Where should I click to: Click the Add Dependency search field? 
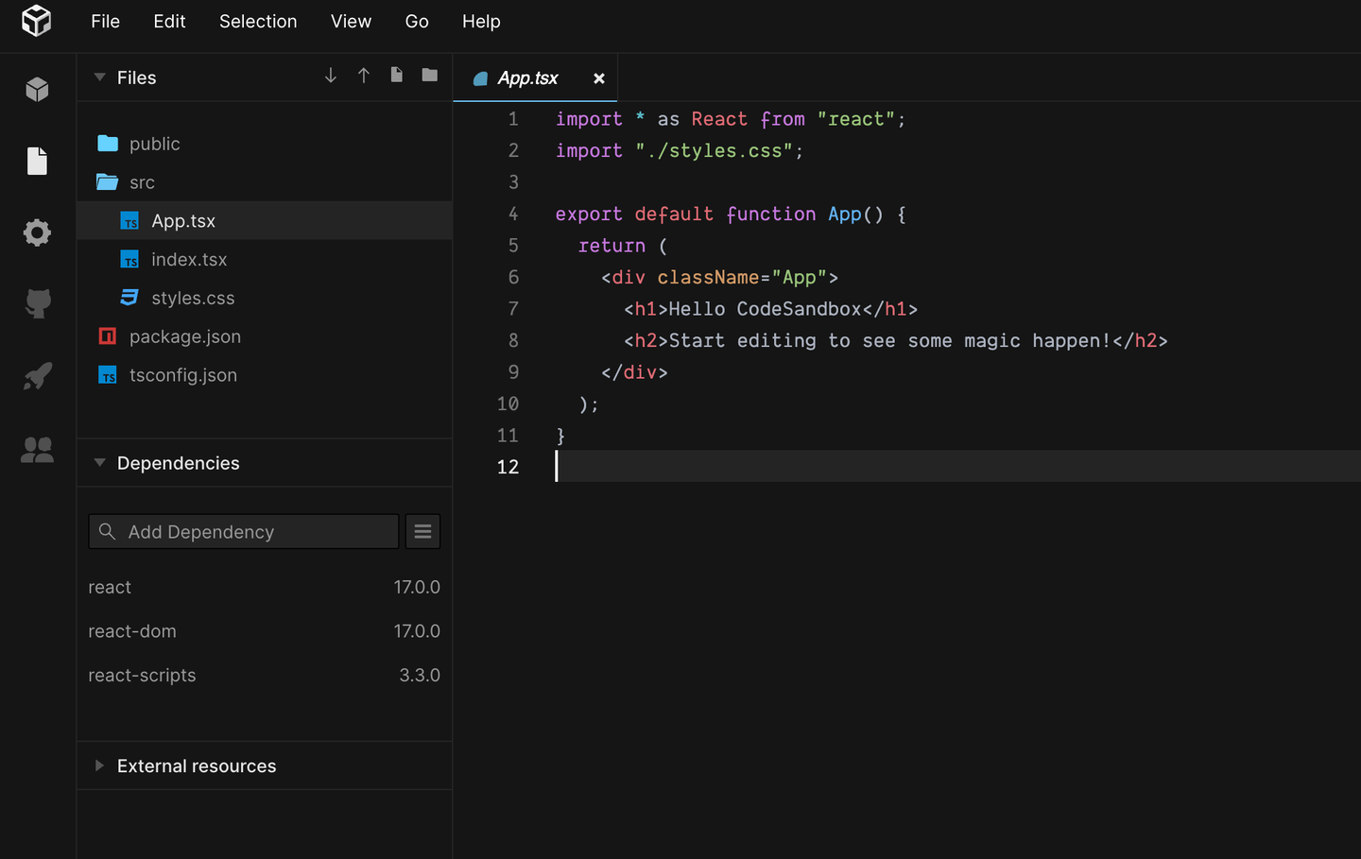[243, 531]
